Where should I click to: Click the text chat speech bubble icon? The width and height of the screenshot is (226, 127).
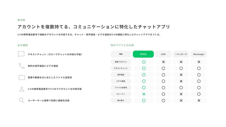[x=21, y=54]
